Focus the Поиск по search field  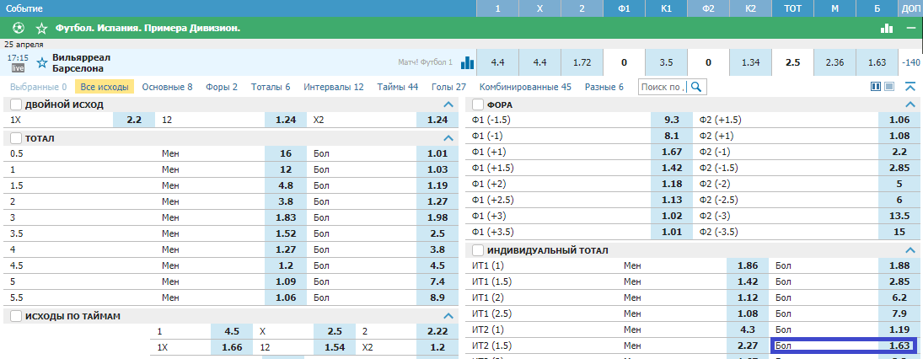click(x=664, y=87)
